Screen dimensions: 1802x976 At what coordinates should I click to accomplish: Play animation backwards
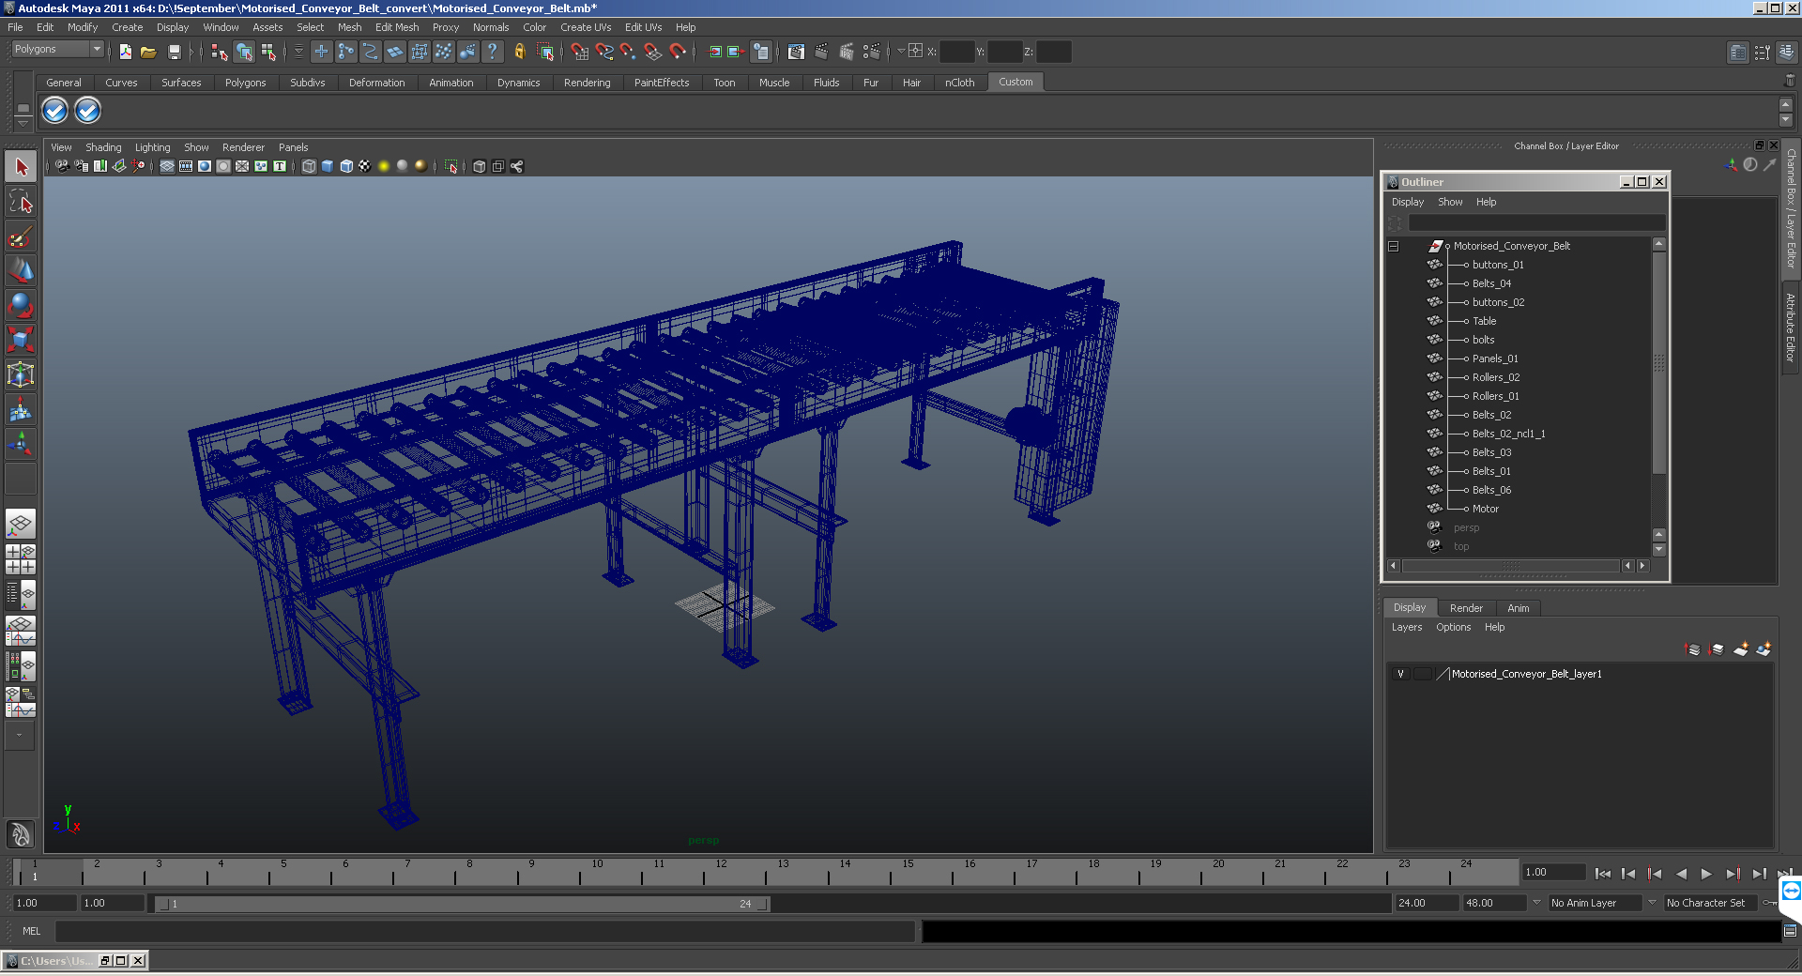coord(1680,874)
